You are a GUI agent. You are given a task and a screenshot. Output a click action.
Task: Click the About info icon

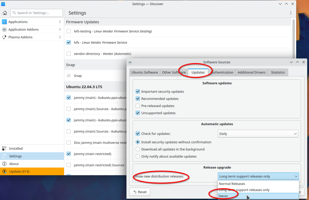point(4,164)
